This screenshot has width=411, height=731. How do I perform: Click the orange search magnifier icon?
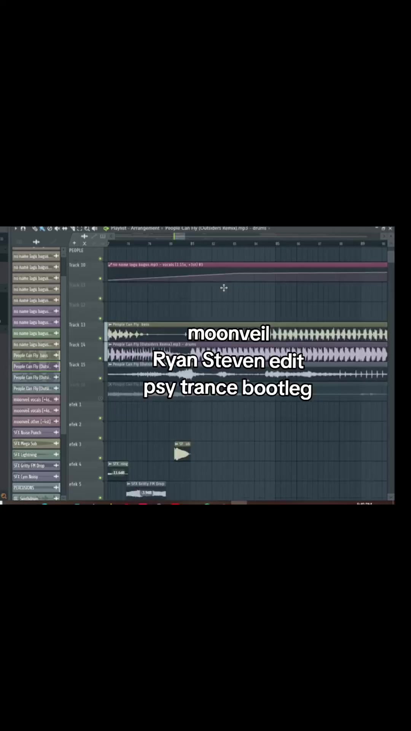pos(4,496)
